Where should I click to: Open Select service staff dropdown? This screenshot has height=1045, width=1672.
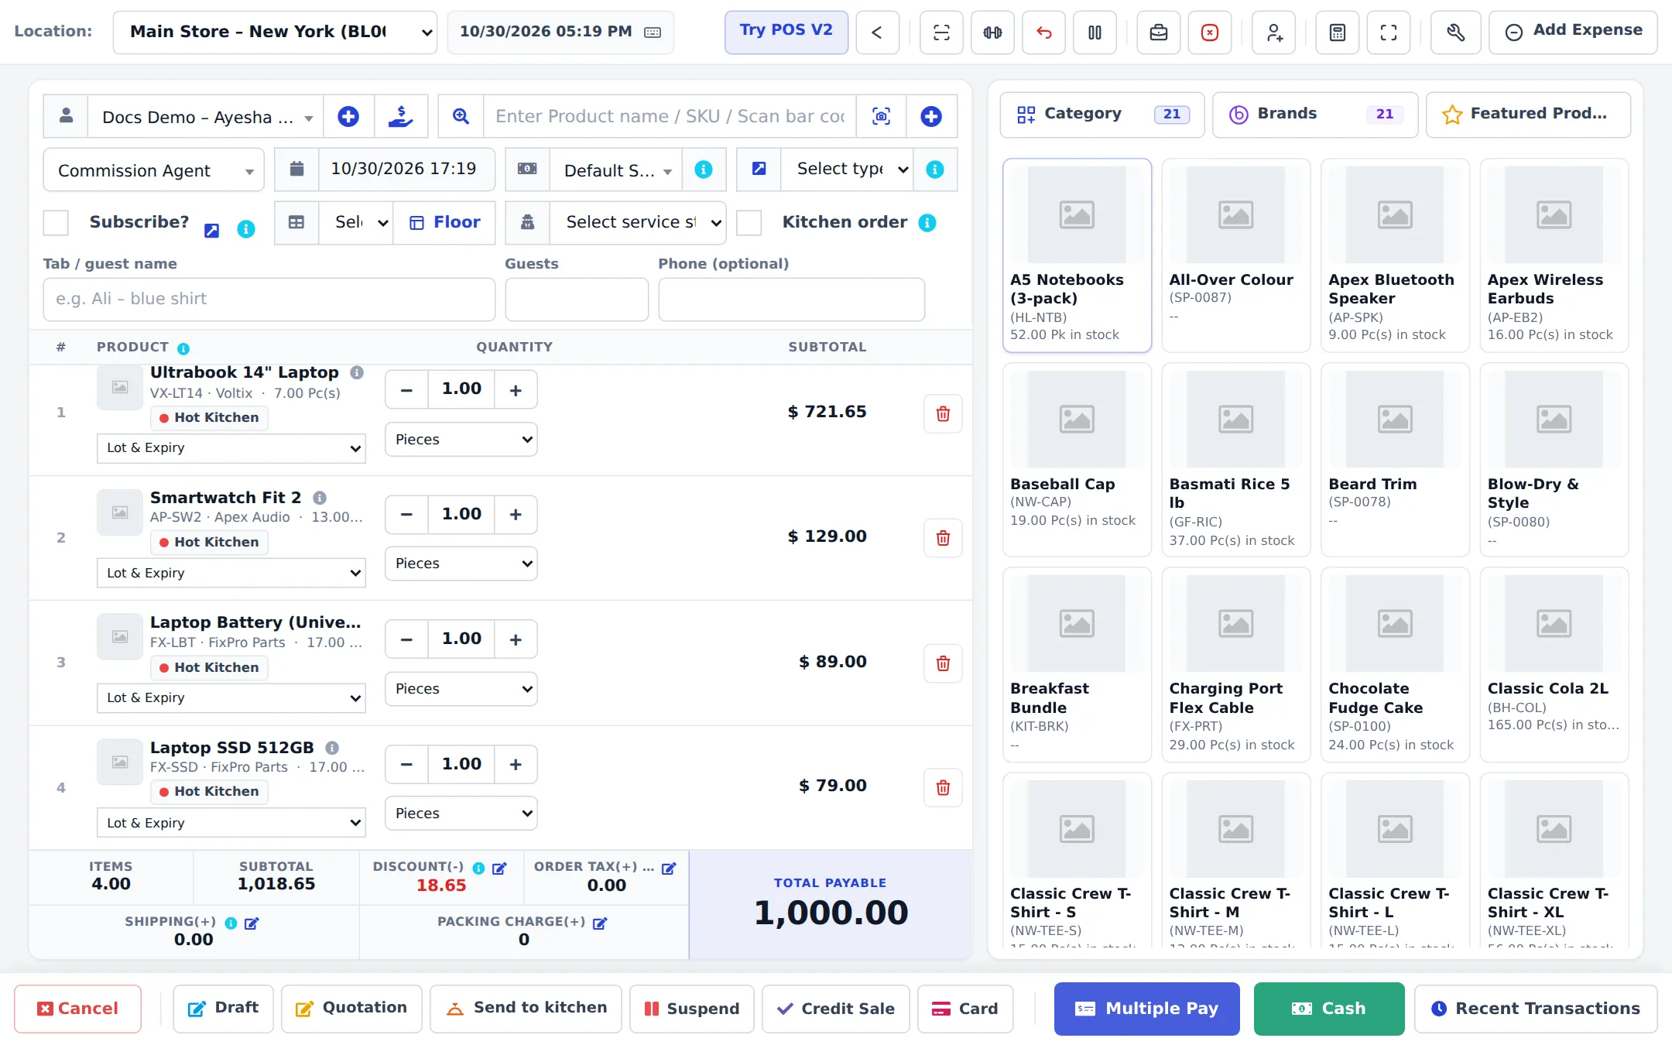click(x=638, y=223)
